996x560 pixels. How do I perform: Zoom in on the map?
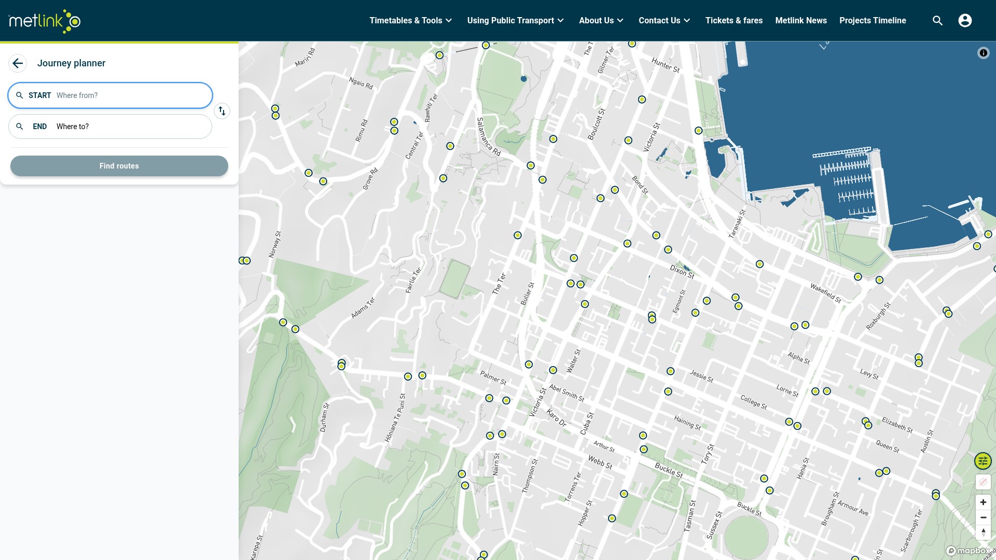pos(983,502)
